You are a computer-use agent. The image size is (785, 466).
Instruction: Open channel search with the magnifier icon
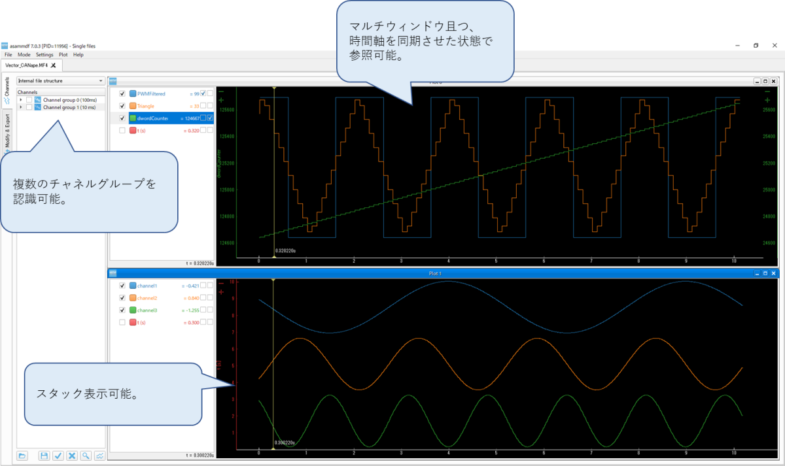(86, 456)
